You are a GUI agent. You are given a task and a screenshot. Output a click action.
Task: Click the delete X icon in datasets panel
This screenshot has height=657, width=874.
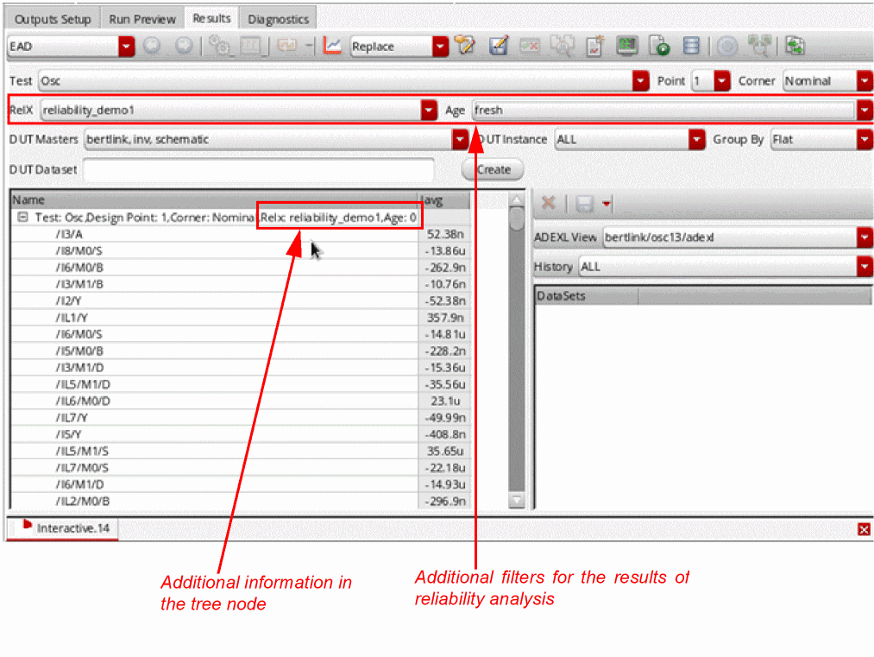pos(549,203)
